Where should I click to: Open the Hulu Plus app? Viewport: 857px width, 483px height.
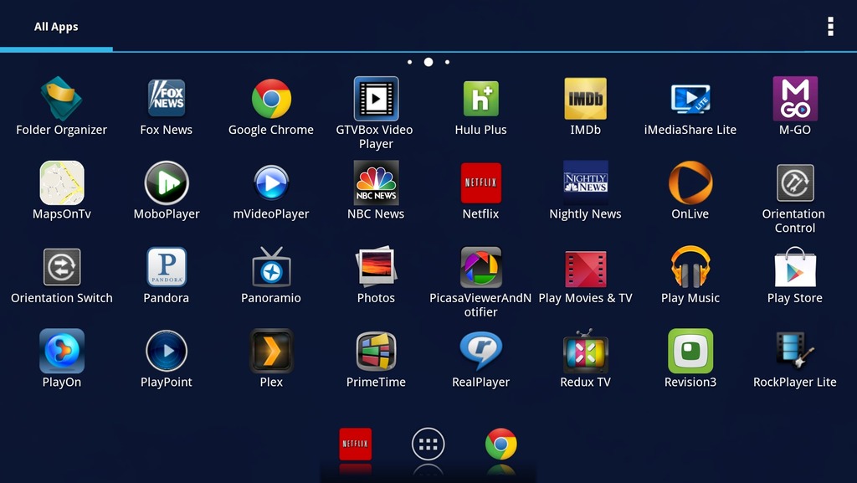[x=480, y=100]
